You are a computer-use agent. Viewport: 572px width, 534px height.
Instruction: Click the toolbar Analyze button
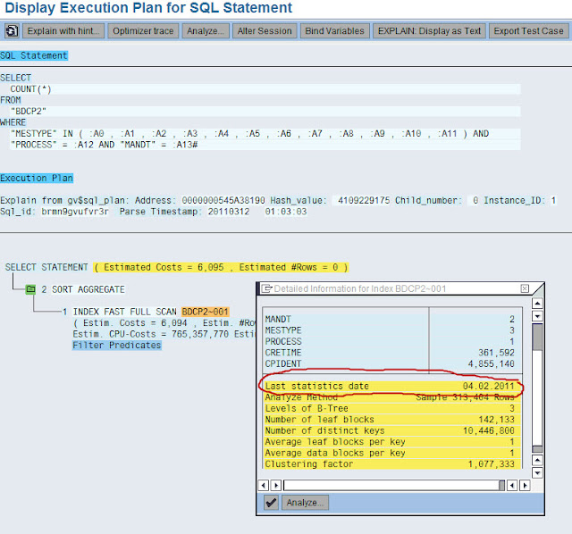(206, 31)
